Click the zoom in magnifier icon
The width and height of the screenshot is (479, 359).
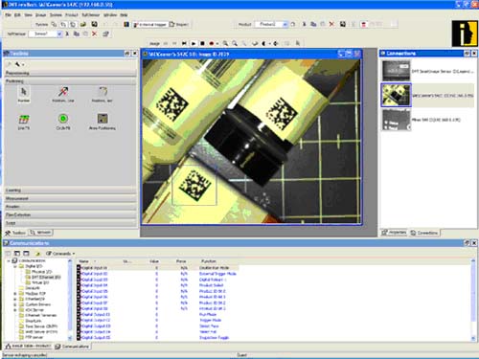click(x=225, y=43)
